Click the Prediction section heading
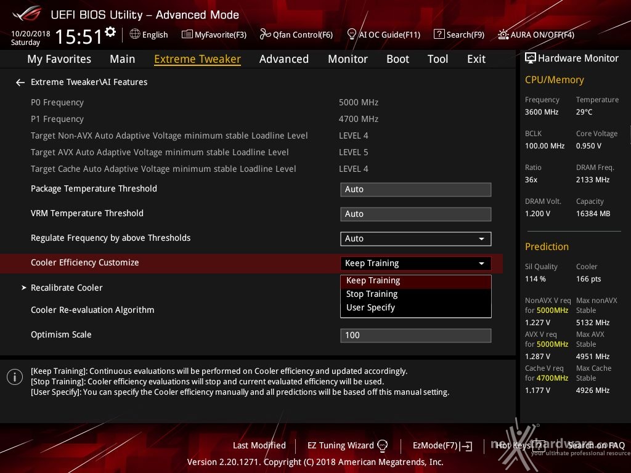Screen dimensions: 631x473 (x=547, y=246)
